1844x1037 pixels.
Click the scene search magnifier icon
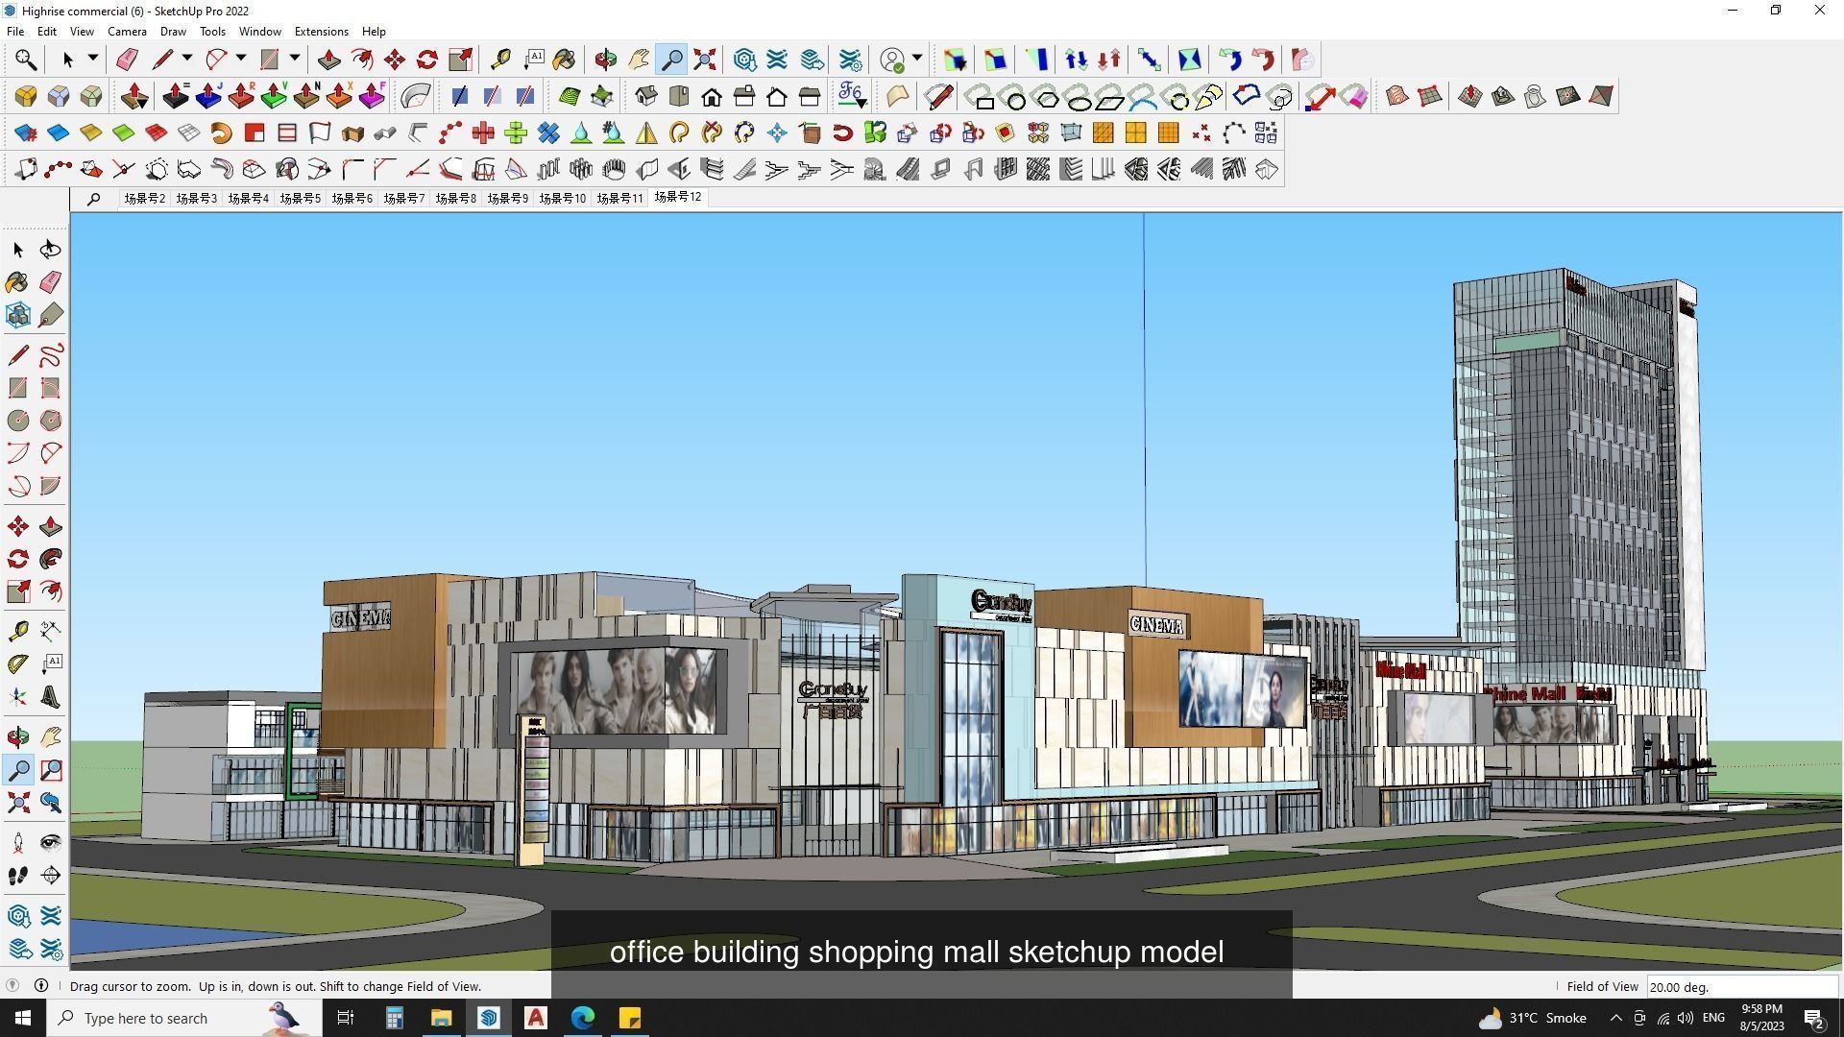coord(93,199)
